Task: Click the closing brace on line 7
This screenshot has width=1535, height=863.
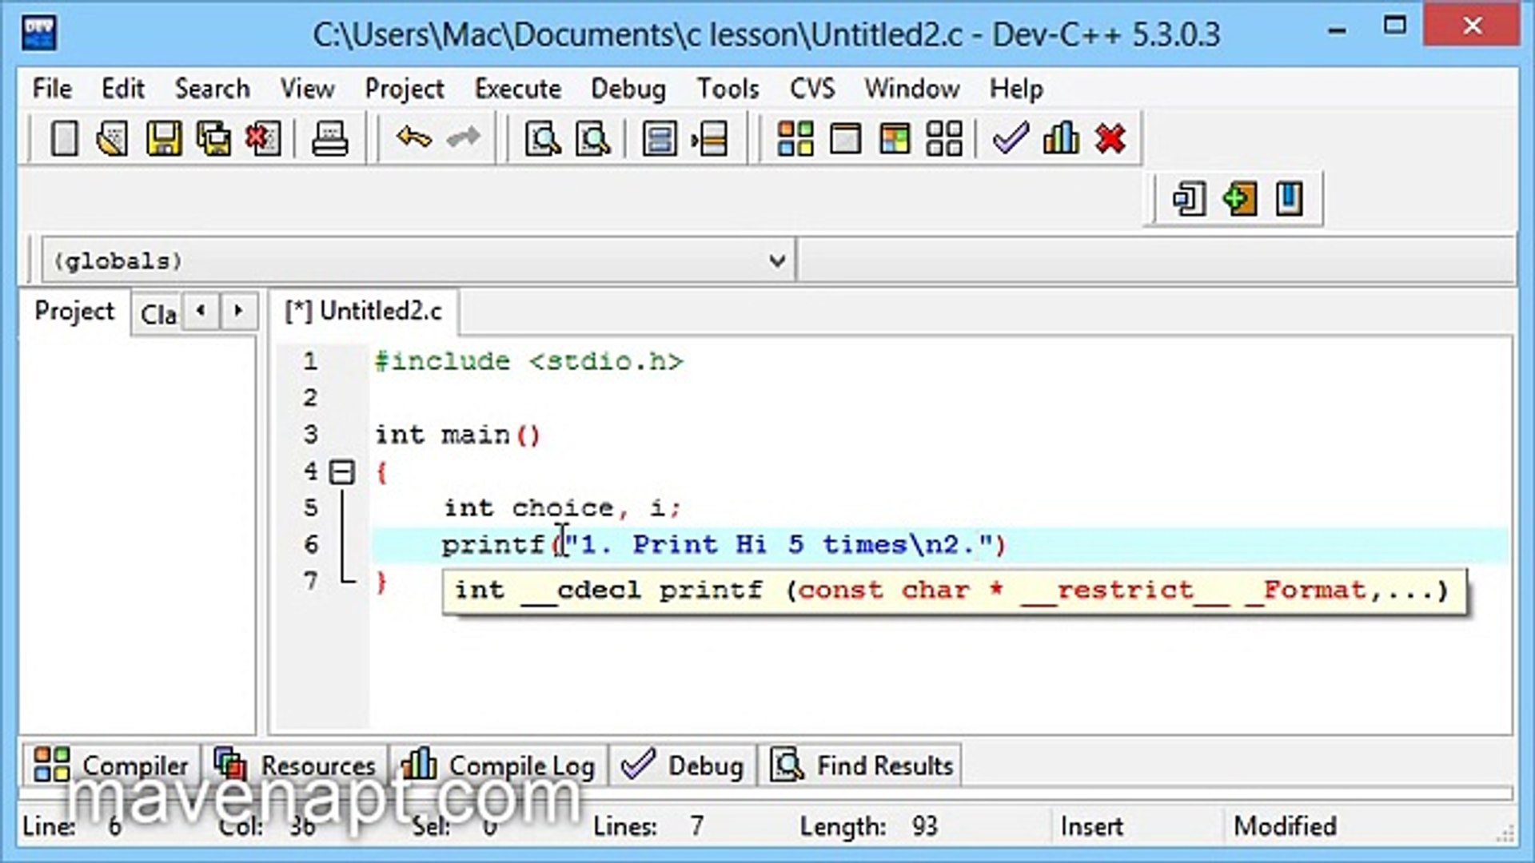Action: (x=382, y=582)
